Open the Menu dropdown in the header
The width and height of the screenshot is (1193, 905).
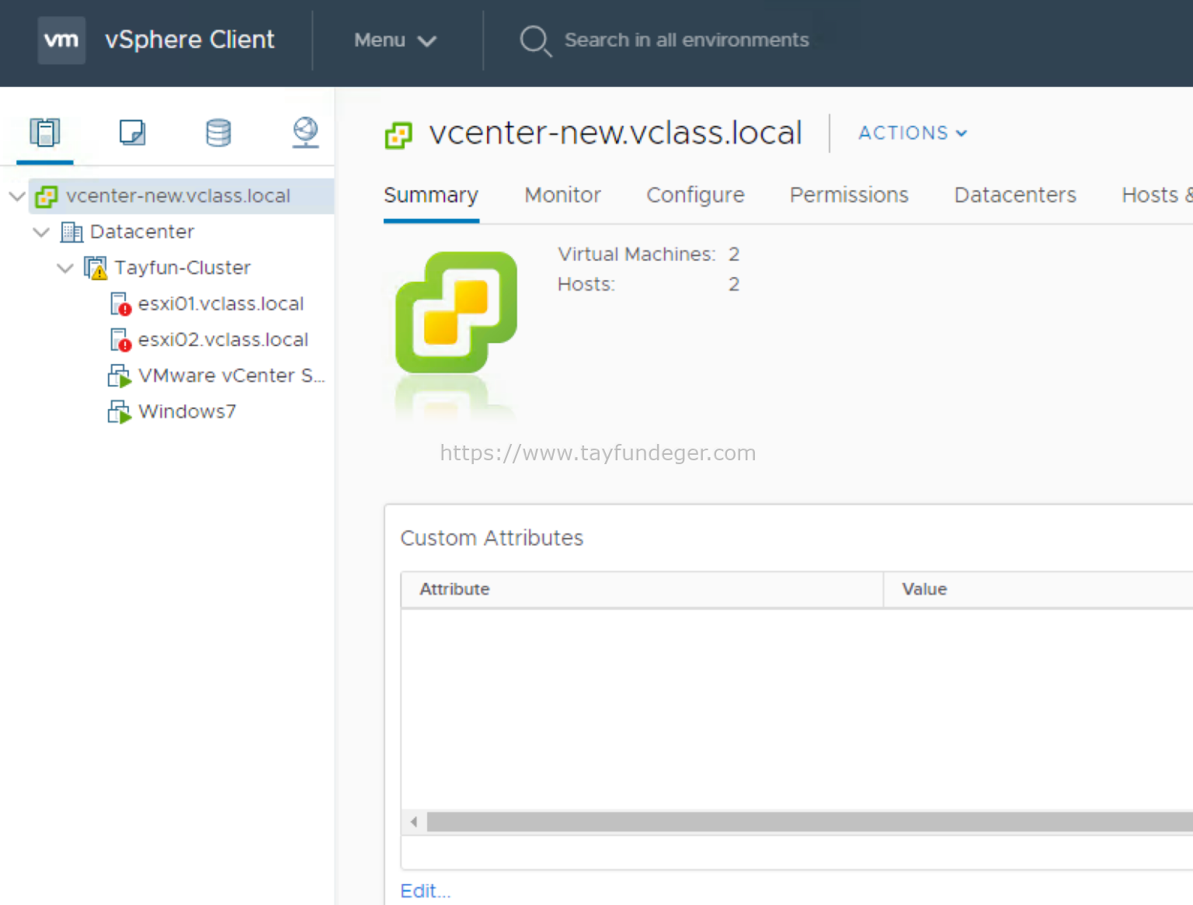pyautogui.click(x=395, y=40)
